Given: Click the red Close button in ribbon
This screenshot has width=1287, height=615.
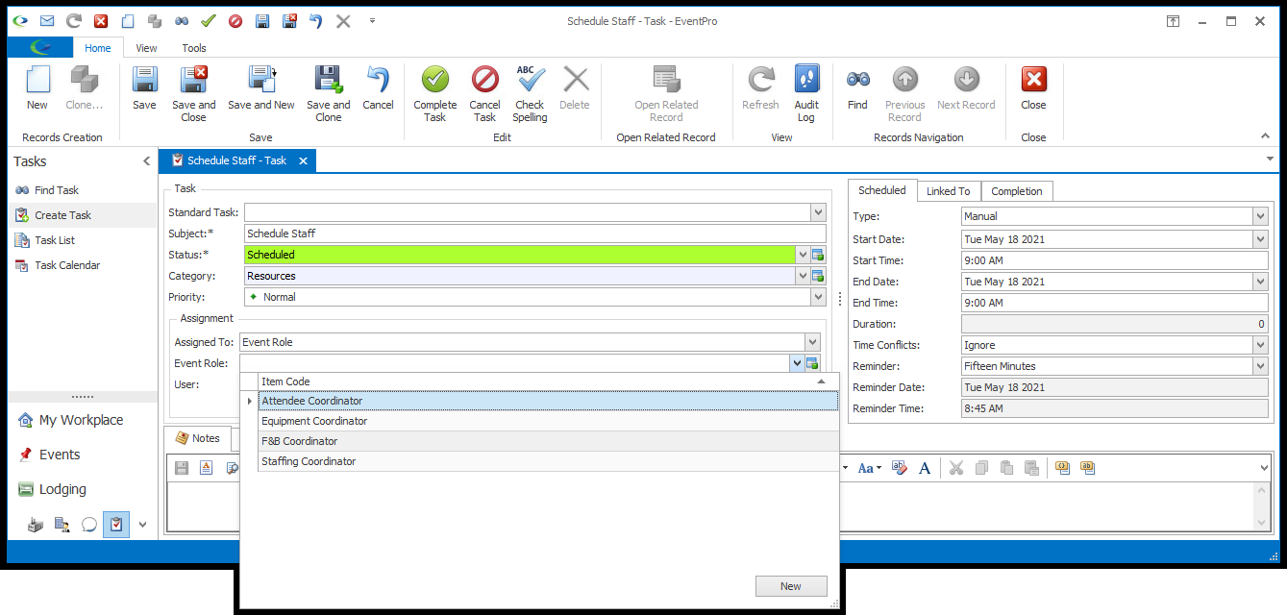Looking at the screenshot, I should [x=1034, y=88].
